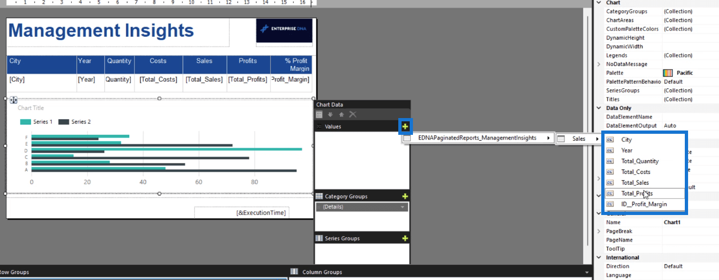Add a series group with plus icon
The height and width of the screenshot is (280, 719).
pos(405,238)
